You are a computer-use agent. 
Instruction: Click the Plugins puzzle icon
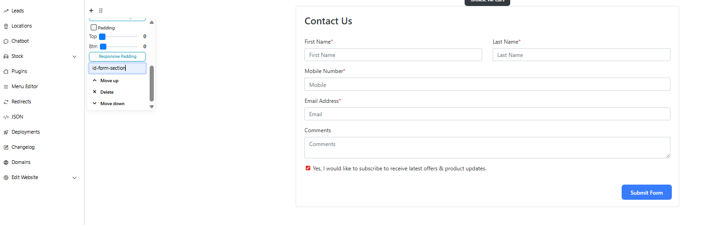6,72
